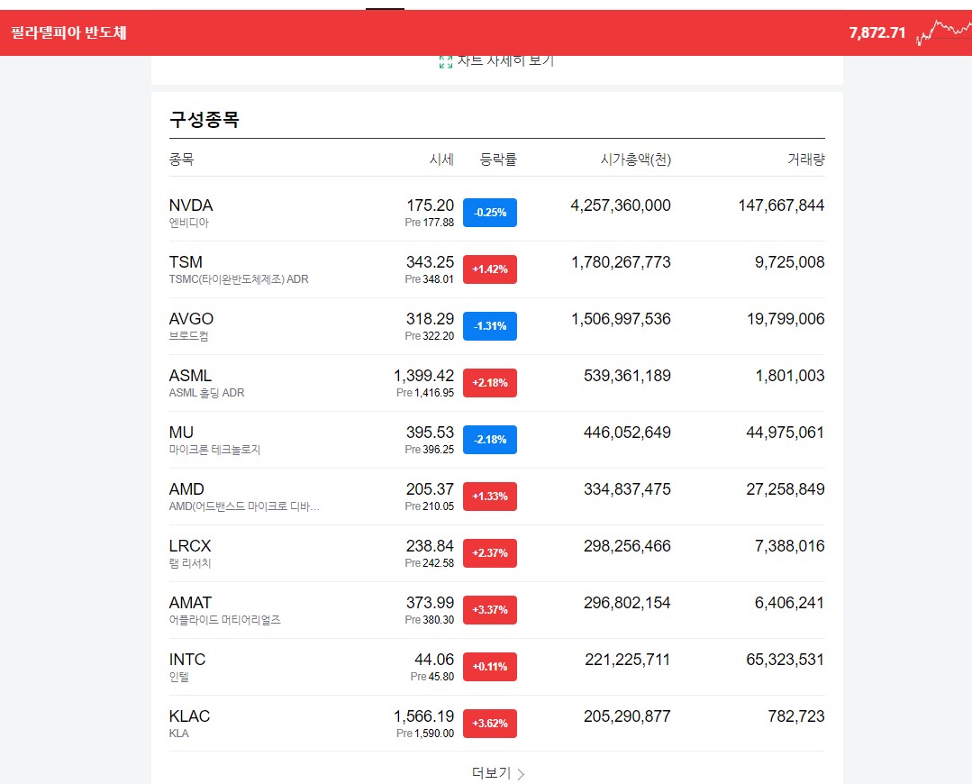Click the 엔비디아 company name
Viewport: 972px width, 784px height.
189,223
